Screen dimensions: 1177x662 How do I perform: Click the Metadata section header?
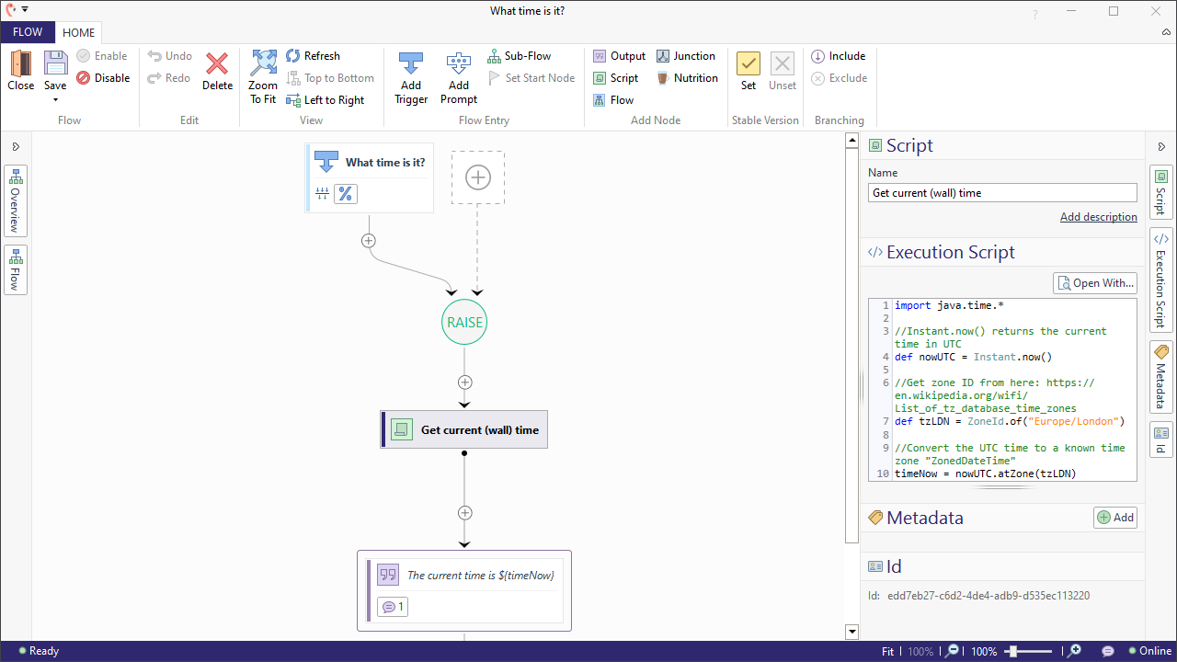point(916,518)
